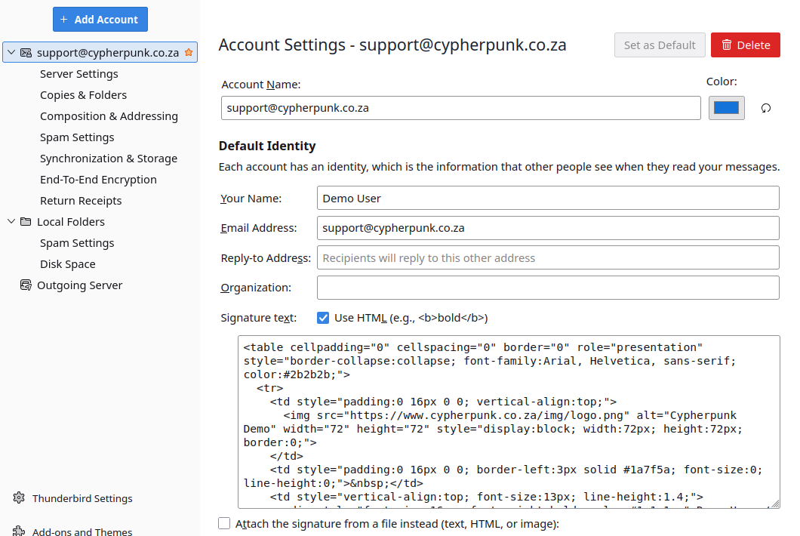Enable Attach the signature from a file
800x536 pixels.
tap(224, 523)
